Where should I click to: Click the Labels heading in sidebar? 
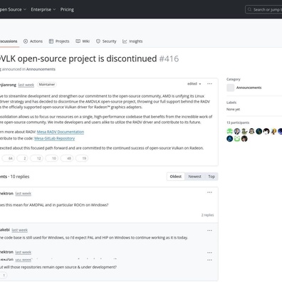231,103
